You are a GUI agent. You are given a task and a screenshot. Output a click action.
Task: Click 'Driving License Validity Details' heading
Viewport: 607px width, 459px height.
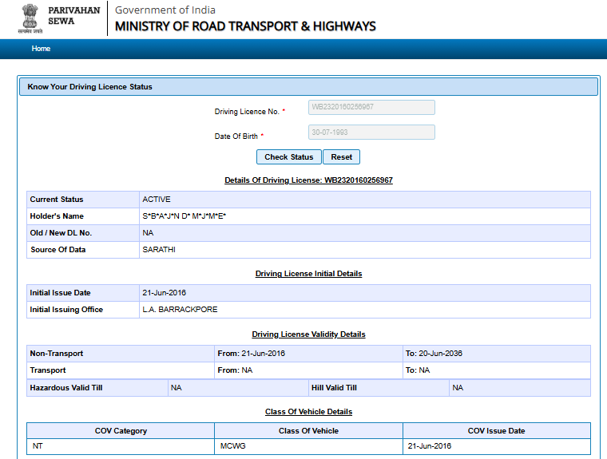[308, 334]
